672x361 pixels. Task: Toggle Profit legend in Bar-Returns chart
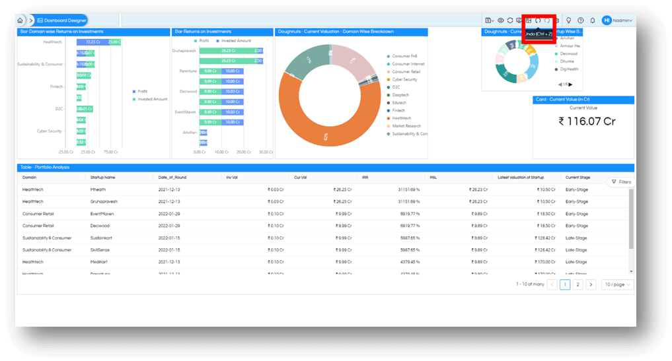[202, 41]
